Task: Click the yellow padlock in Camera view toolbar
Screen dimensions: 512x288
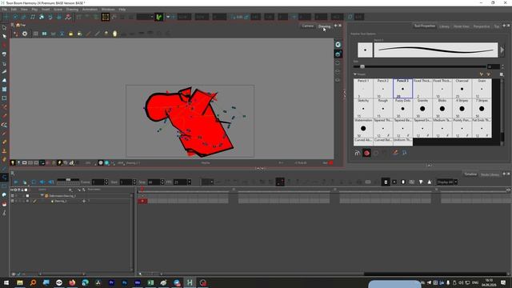Action: pos(71,34)
